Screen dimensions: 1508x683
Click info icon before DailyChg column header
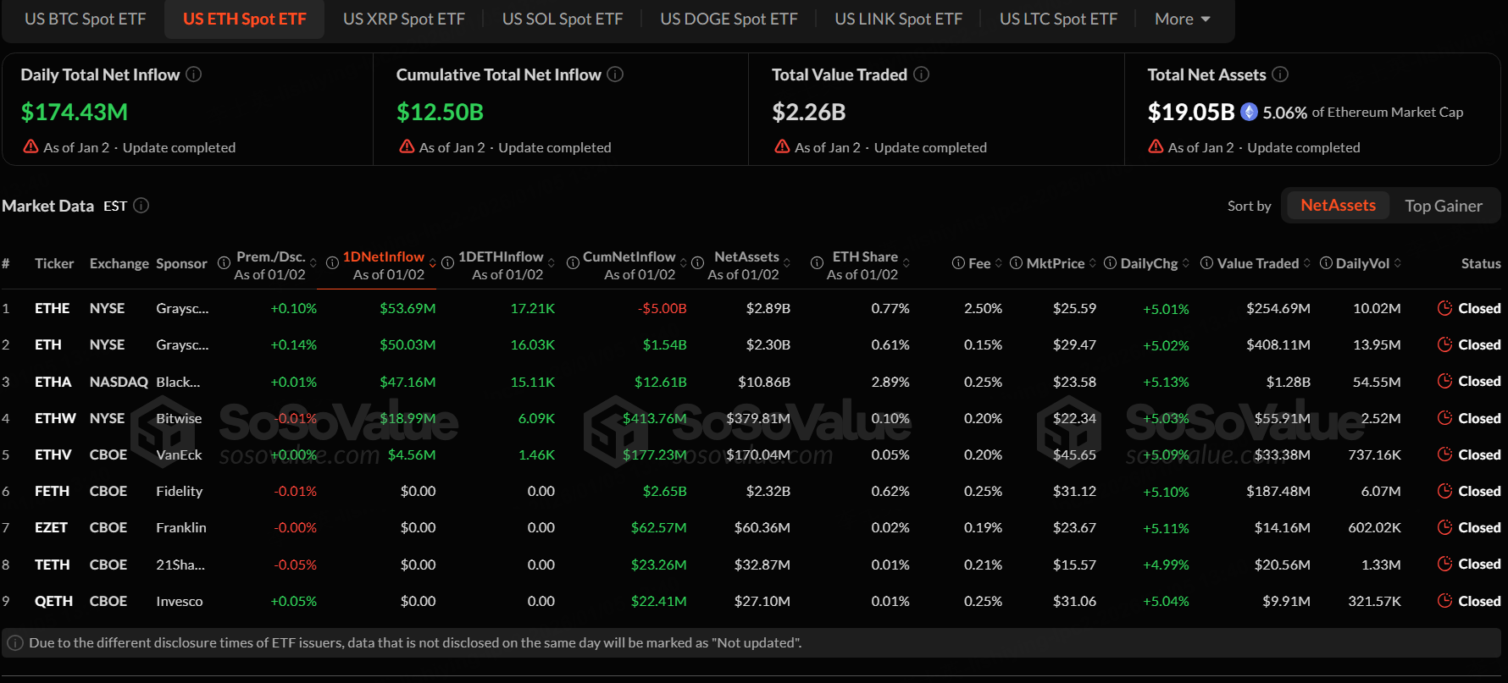click(x=1110, y=263)
